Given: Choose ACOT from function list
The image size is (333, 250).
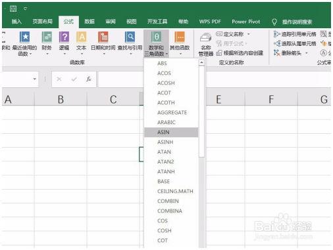Looking at the screenshot, I should (x=171, y=93).
